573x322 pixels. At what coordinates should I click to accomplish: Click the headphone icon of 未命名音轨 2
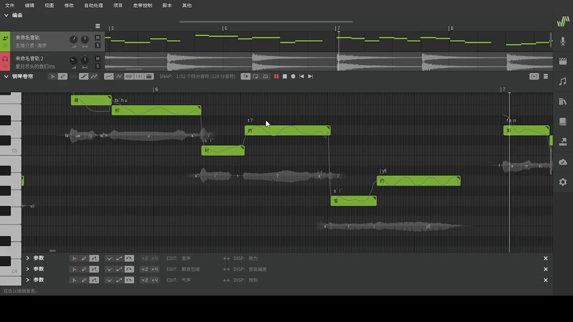point(5,59)
